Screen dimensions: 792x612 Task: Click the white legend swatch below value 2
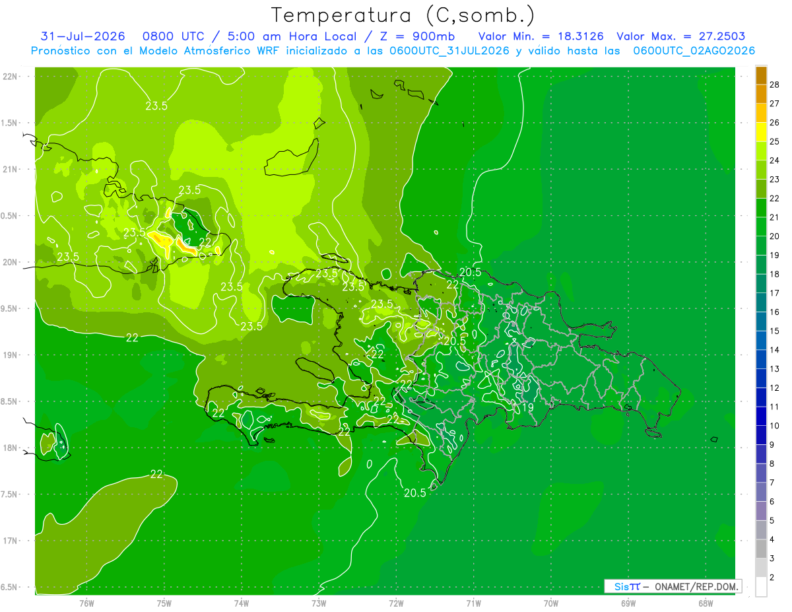pos(761,587)
